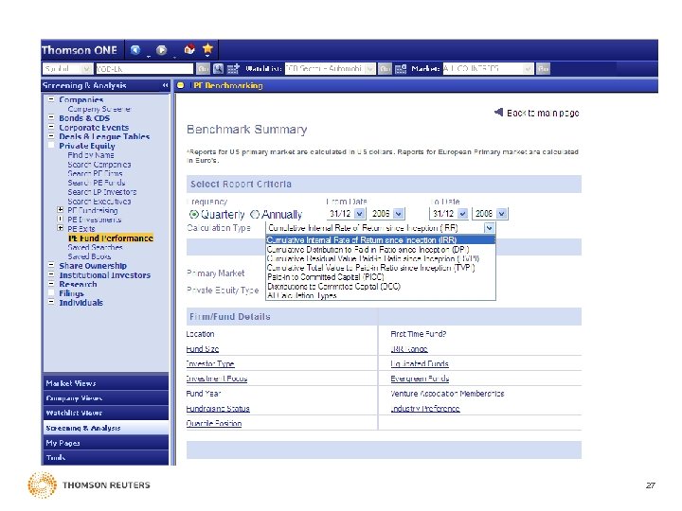
Task: Open Find by Name under Private Equity
Action: pos(91,155)
